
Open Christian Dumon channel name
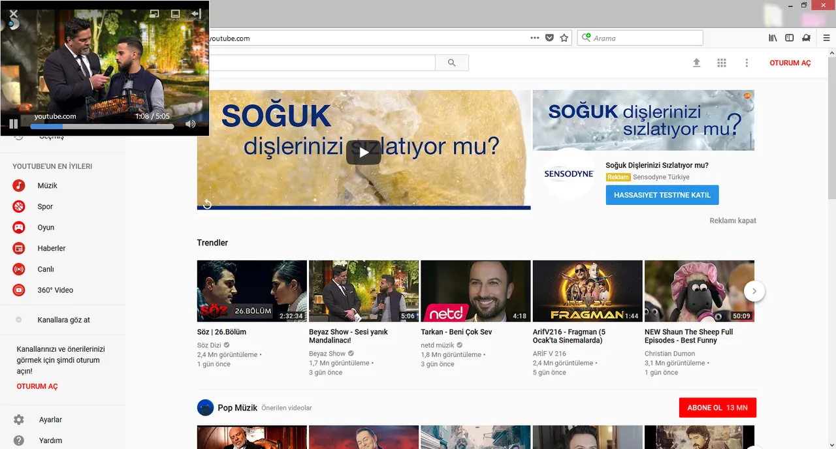pos(670,354)
